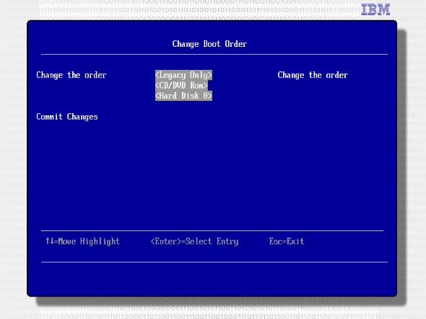426x319 pixels.
Task: Click the Enter=Select Entry hint
Action: click(x=194, y=241)
